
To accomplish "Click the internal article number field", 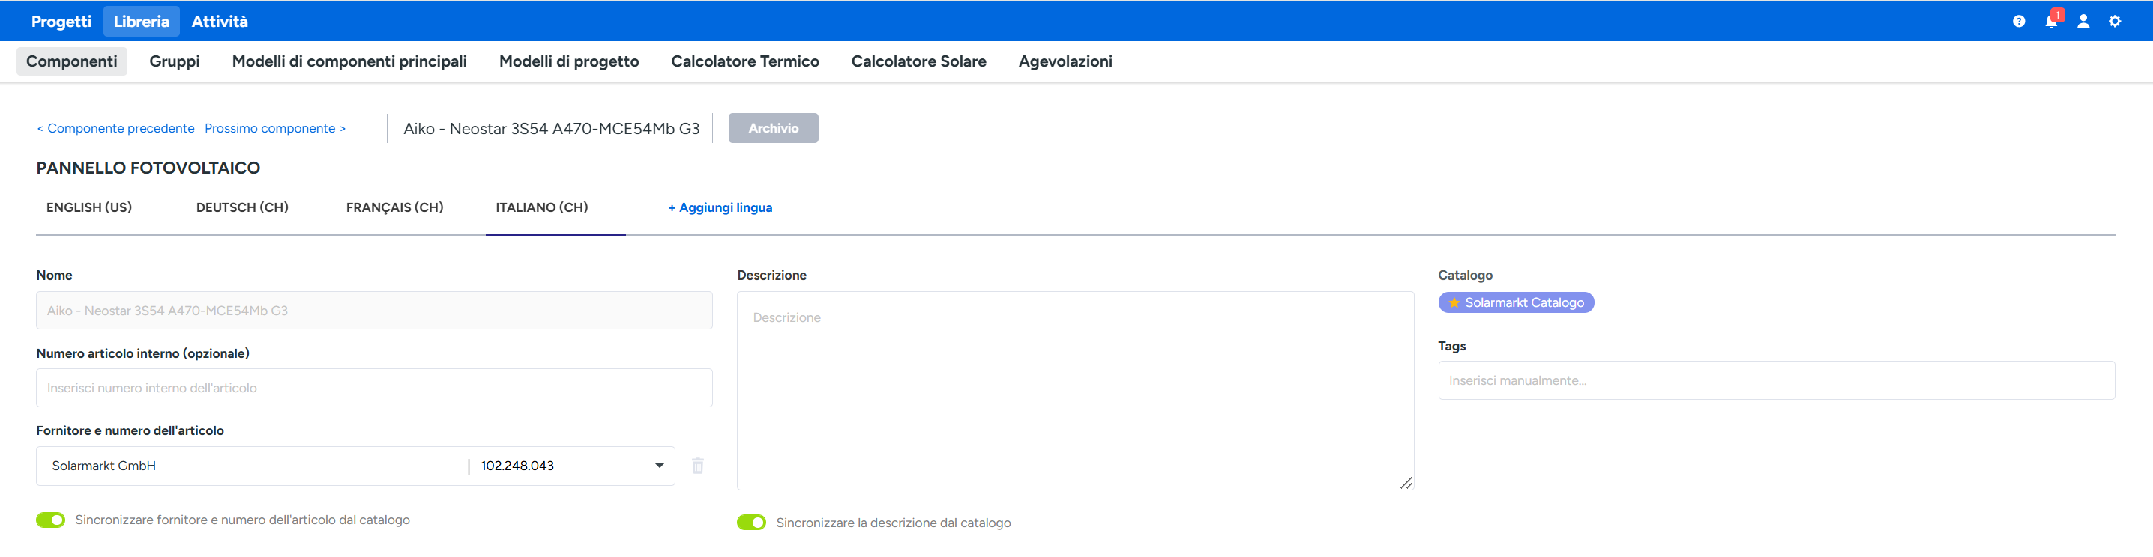I will point(373,389).
